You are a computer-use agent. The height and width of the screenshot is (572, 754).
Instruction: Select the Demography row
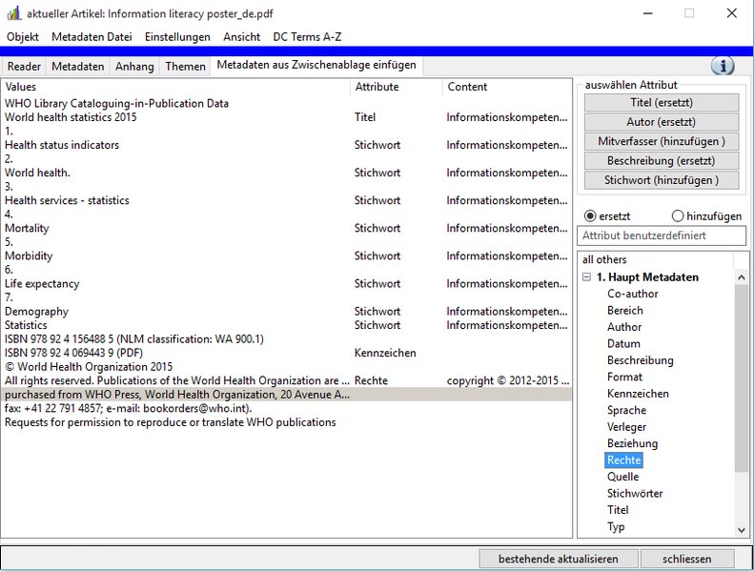click(286, 311)
